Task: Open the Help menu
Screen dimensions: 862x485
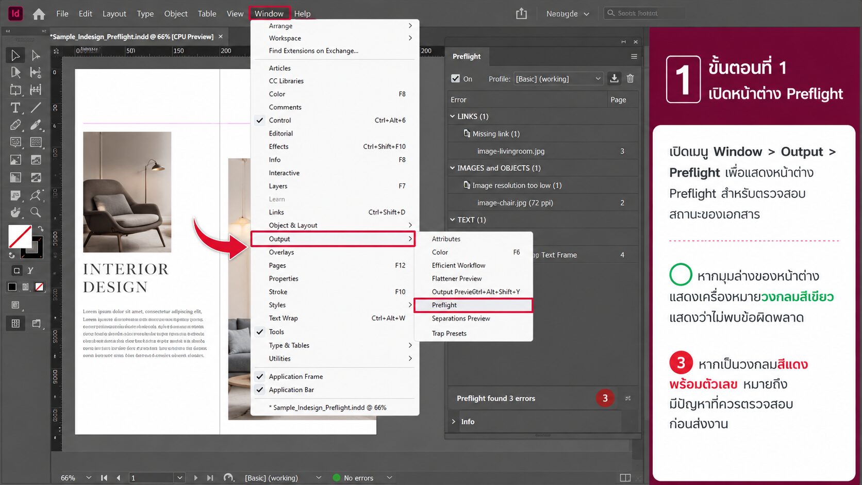Action: coord(302,13)
